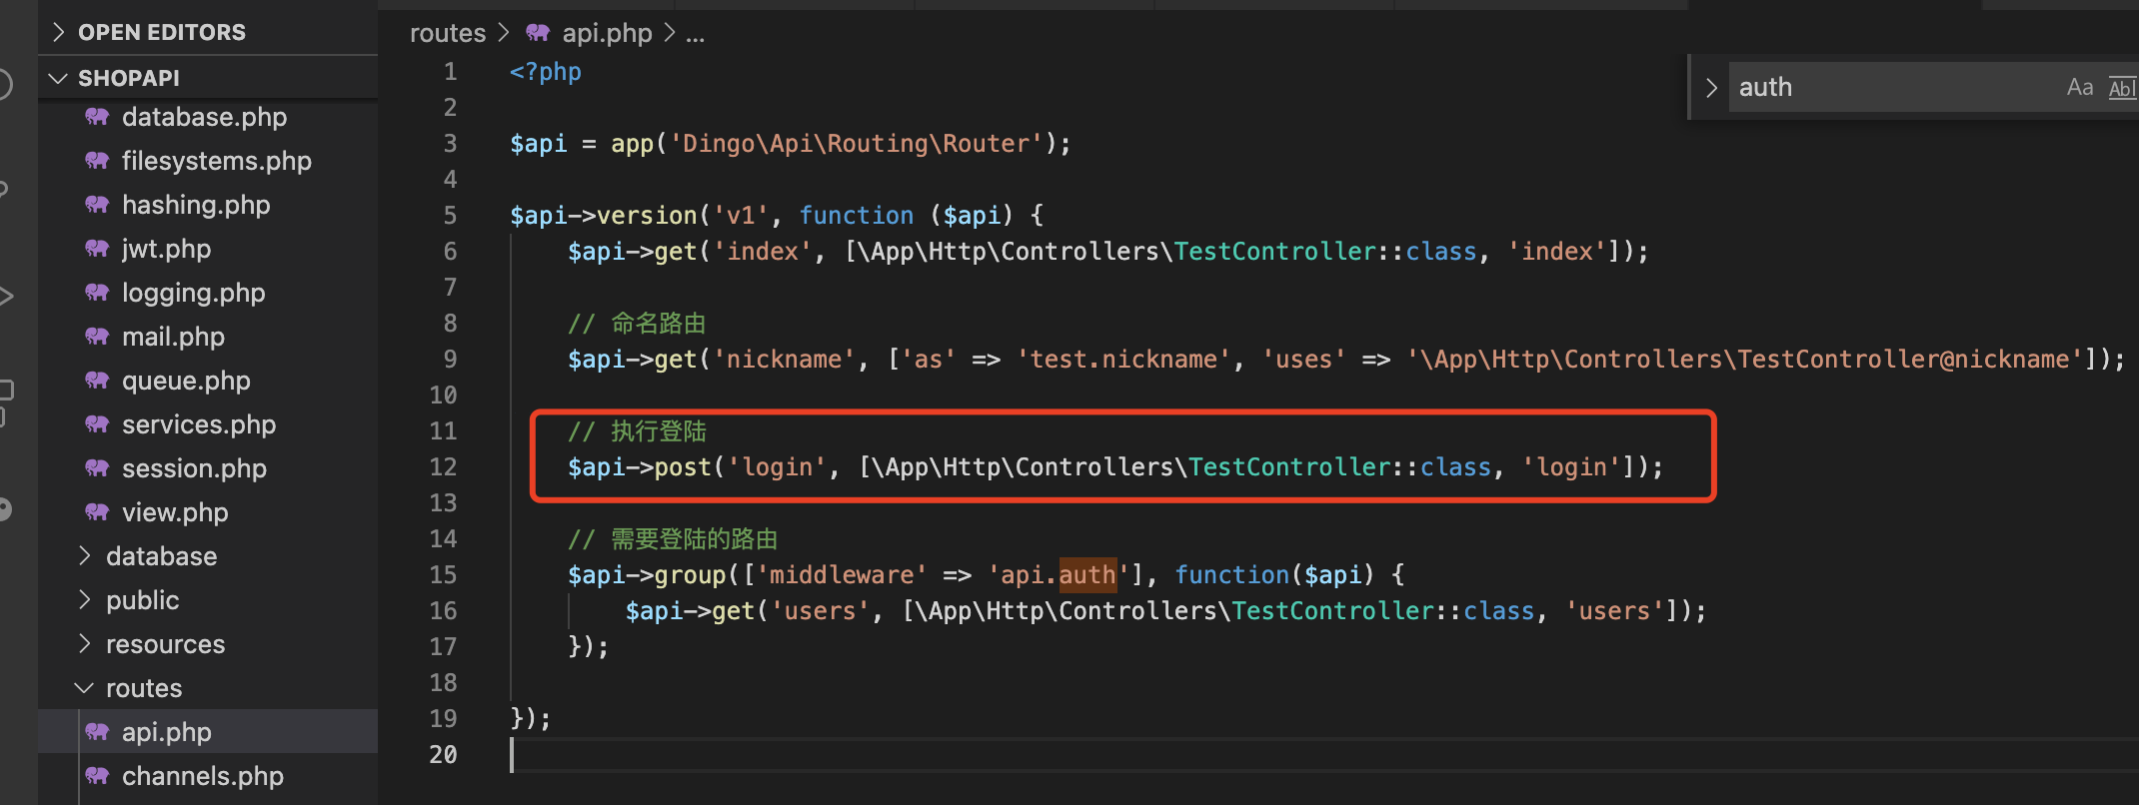Open database.php in the explorer
The width and height of the screenshot is (2139, 805).
pos(204,117)
